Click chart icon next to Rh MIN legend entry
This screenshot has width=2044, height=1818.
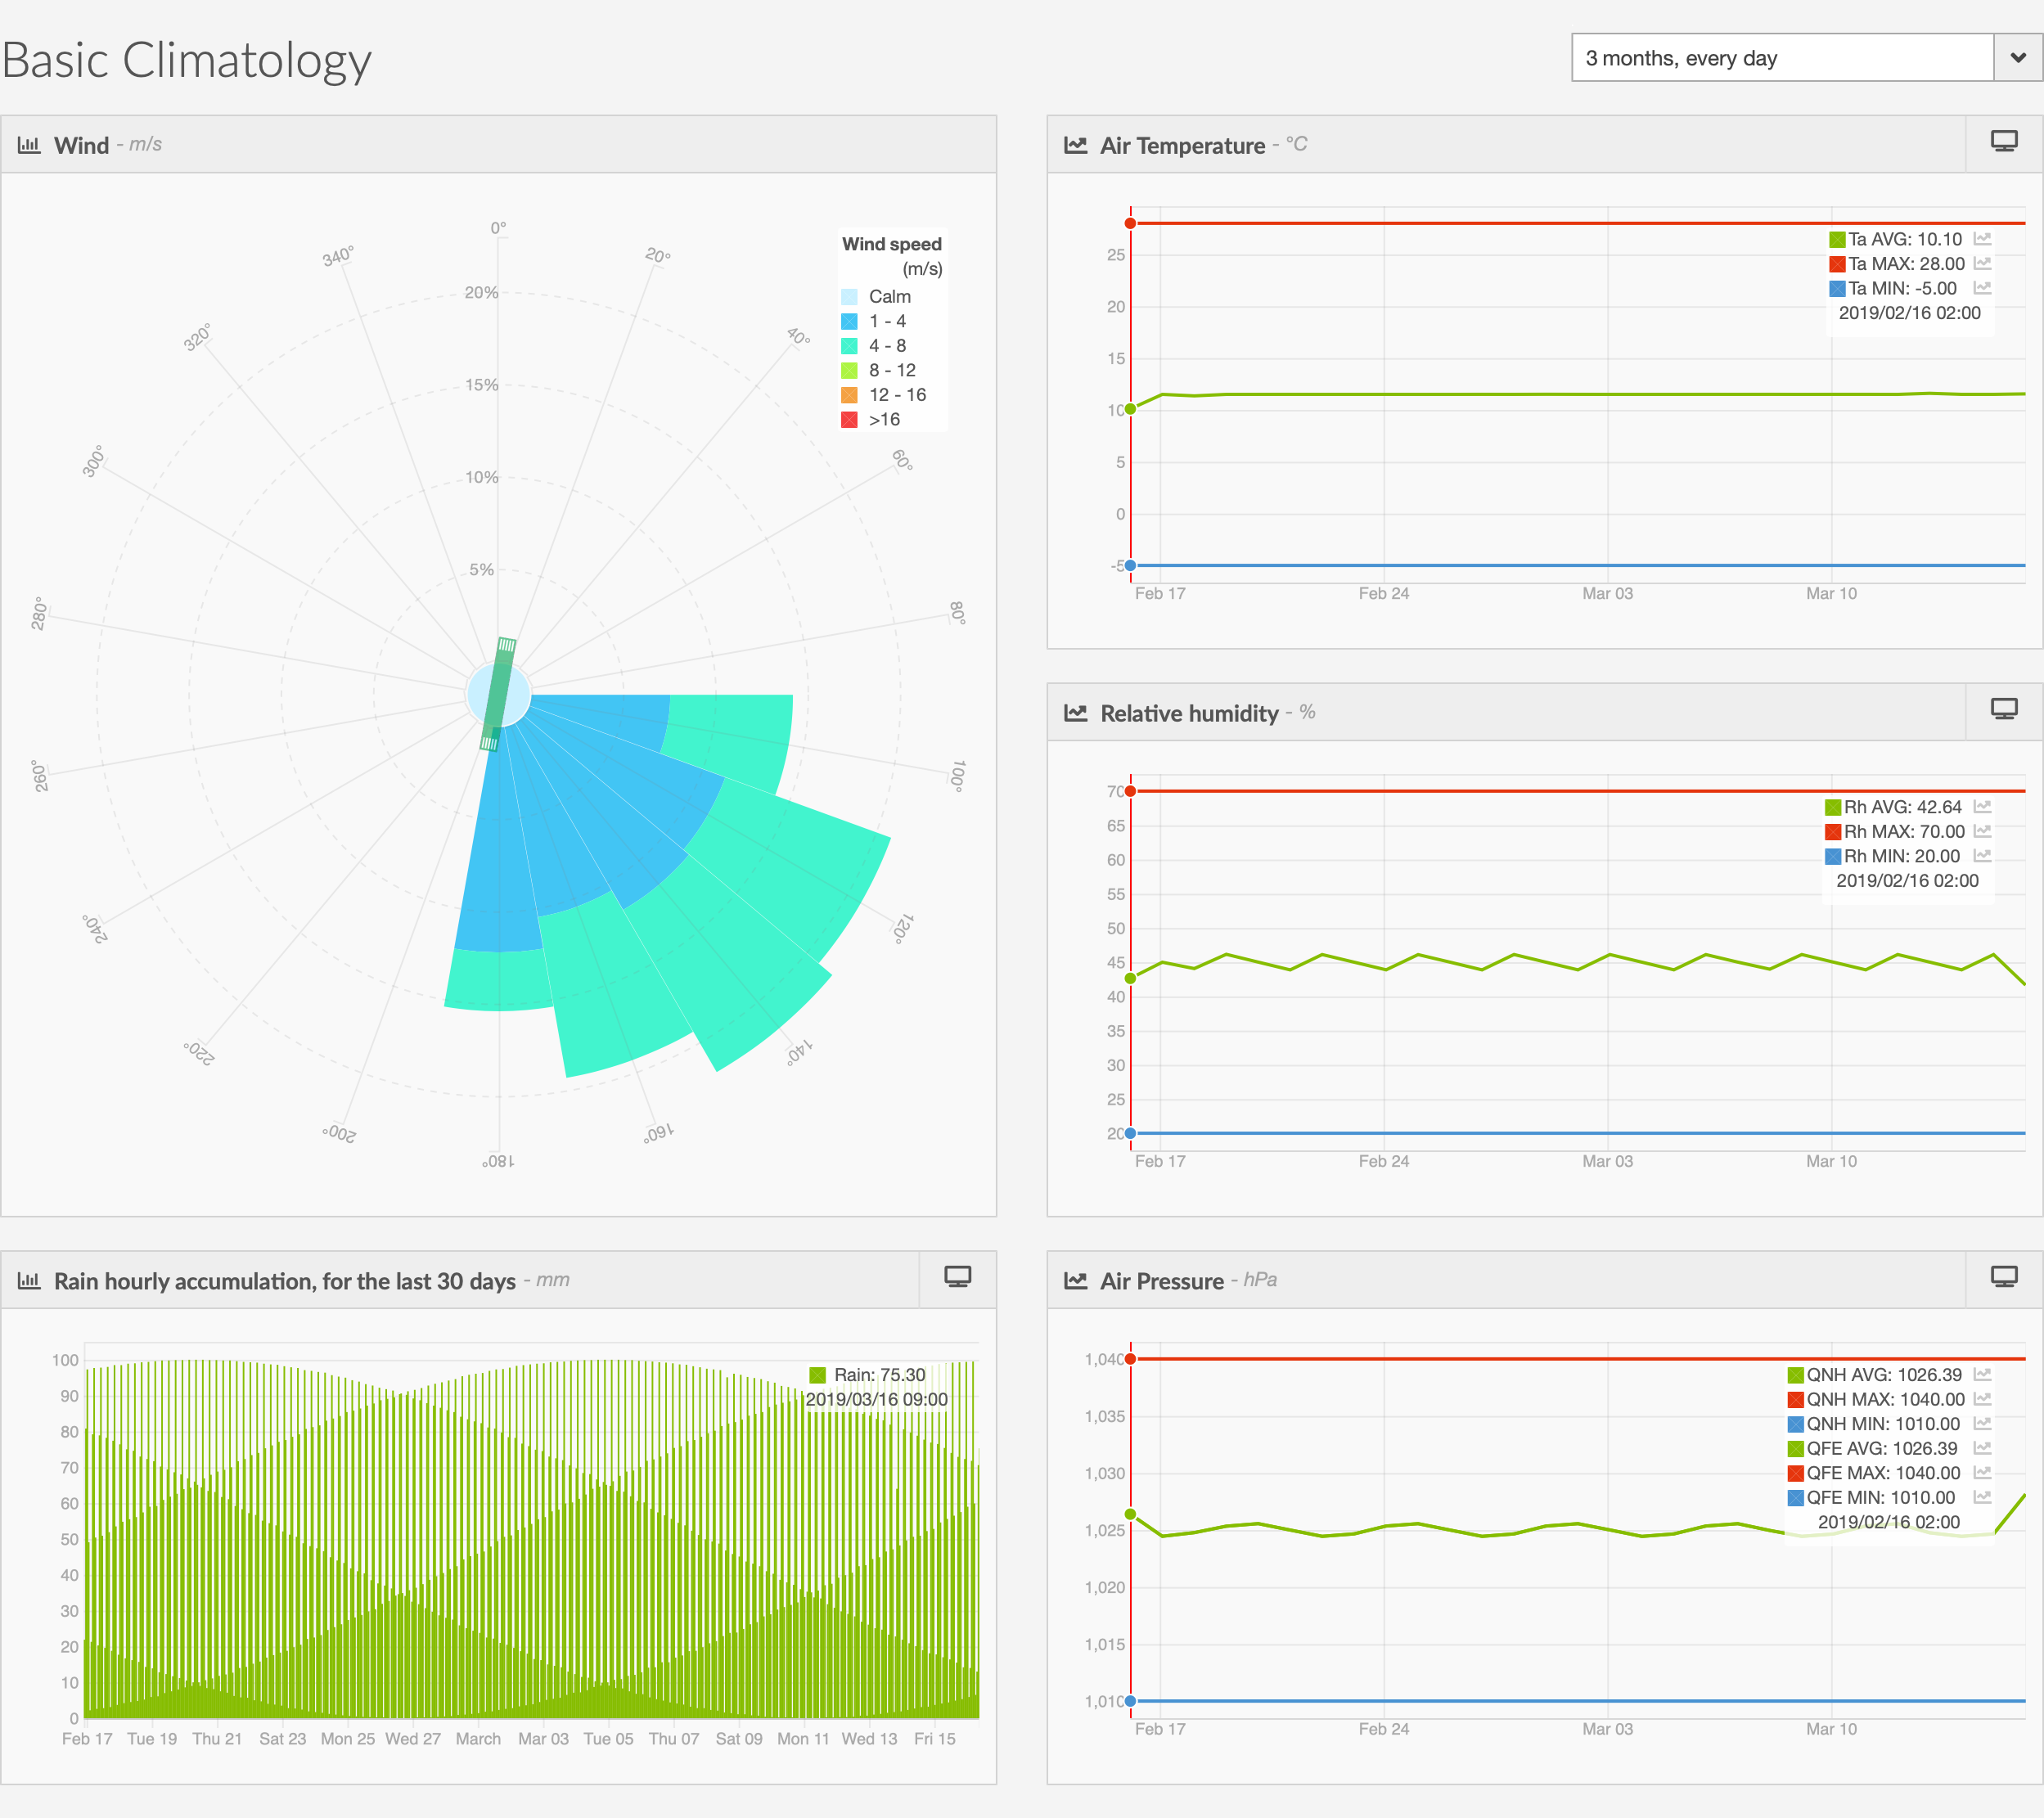(1983, 856)
